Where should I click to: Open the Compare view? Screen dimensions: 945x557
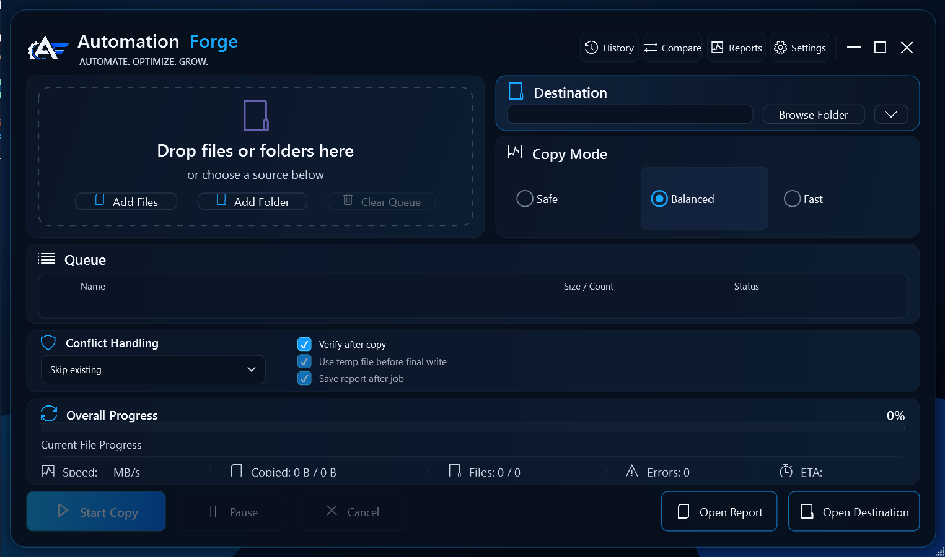tap(672, 48)
